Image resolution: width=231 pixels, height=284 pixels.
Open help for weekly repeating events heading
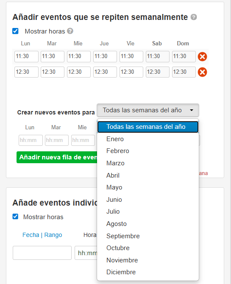pos(194,17)
